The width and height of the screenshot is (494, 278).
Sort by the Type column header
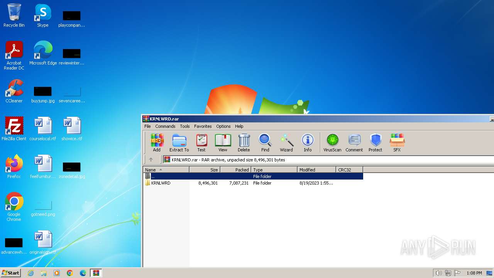click(x=274, y=170)
